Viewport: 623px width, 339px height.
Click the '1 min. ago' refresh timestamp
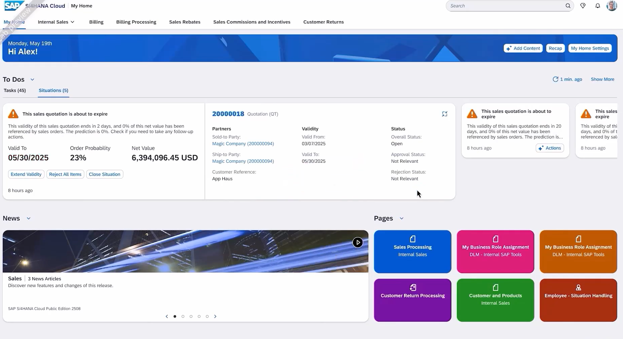pyautogui.click(x=571, y=79)
